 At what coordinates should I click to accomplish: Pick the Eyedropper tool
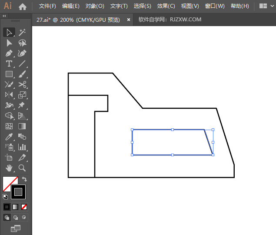tap(9, 137)
